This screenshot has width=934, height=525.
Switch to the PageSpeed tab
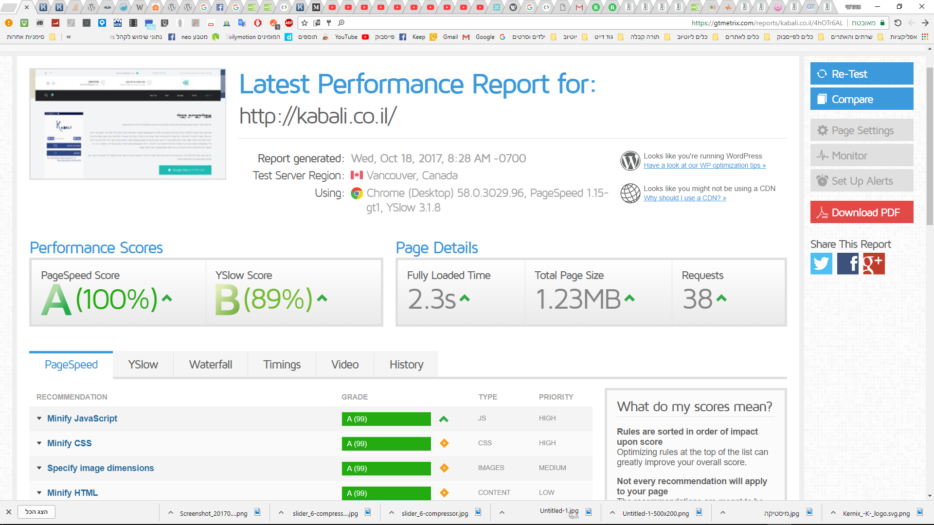coord(71,365)
